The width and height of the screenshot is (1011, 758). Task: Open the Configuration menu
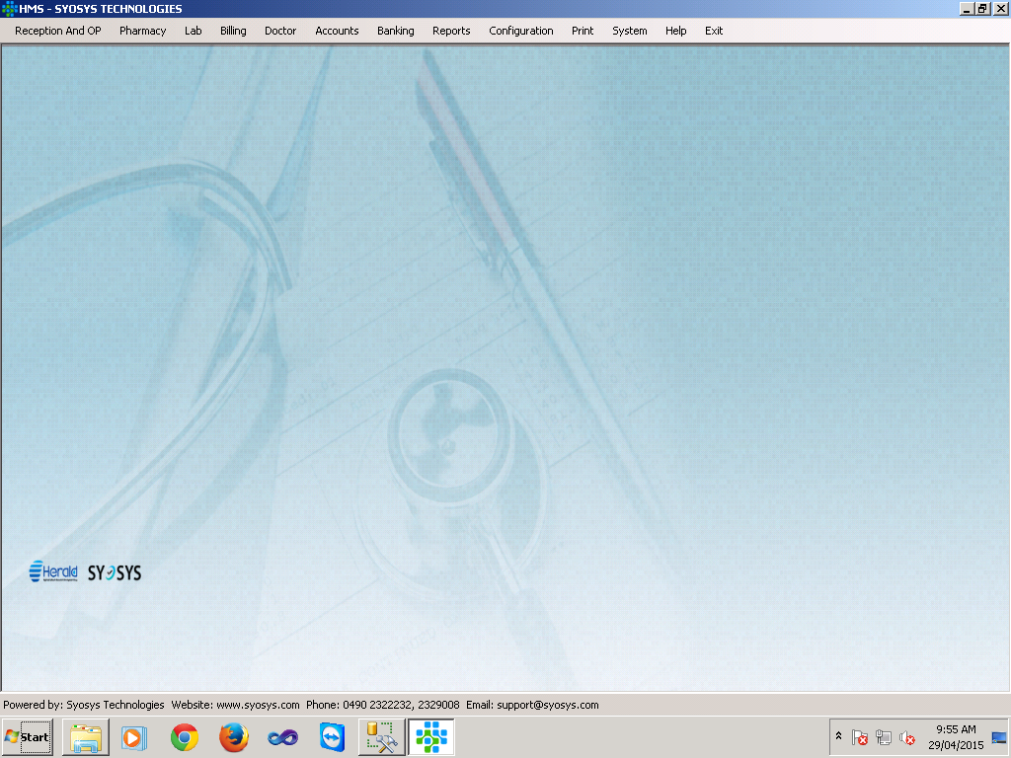tap(521, 31)
